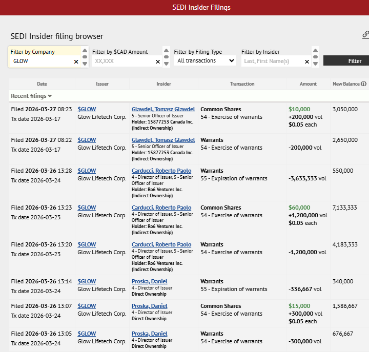
Task: Click up arrow beside Filter by Company
Action: pyautogui.click(x=85, y=51)
